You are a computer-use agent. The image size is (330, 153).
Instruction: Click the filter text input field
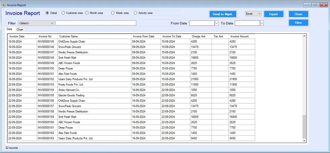tap(96, 23)
